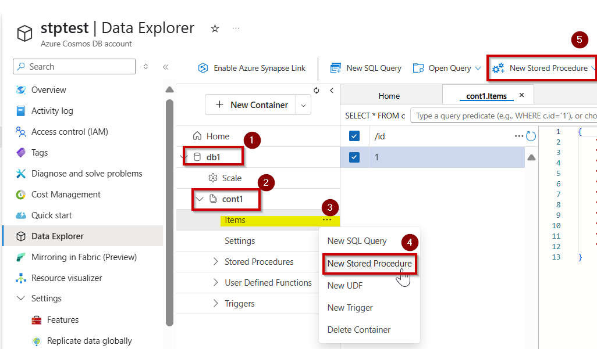Toggle the checkbox for item 1
Image resolution: width=597 pixels, height=349 pixels.
pyautogui.click(x=354, y=157)
